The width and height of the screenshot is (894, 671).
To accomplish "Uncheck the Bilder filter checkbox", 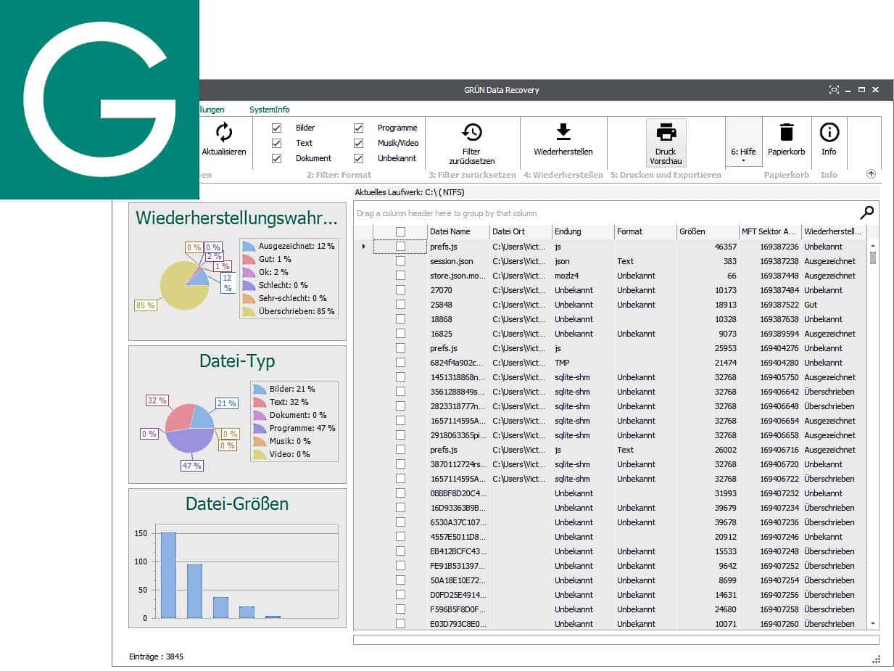I will 276,128.
